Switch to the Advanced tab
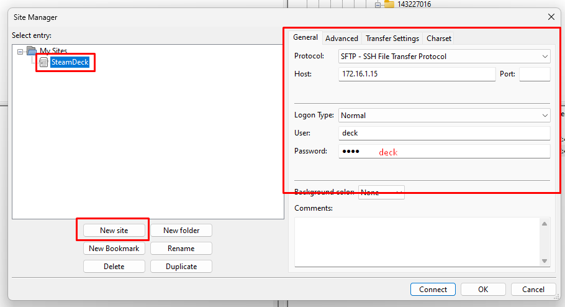Image resolution: width=565 pixels, height=307 pixels. tap(341, 39)
